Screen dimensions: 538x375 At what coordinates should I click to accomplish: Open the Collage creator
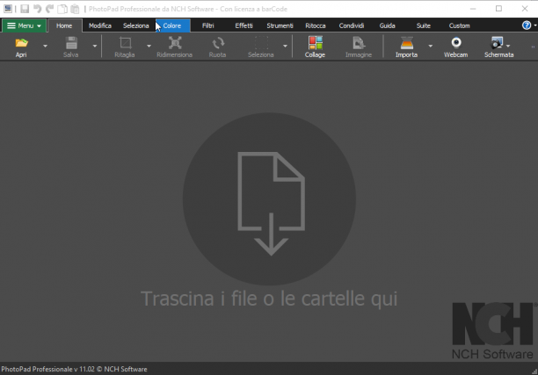pyautogui.click(x=315, y=47)
